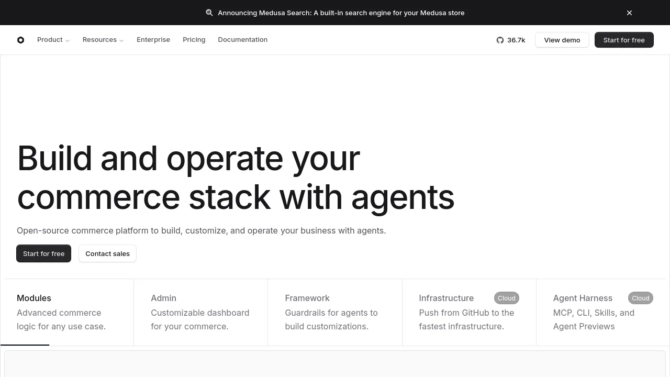Click the Contact sales button
This screenshot has width=670, height=377.
pos(107,253)
